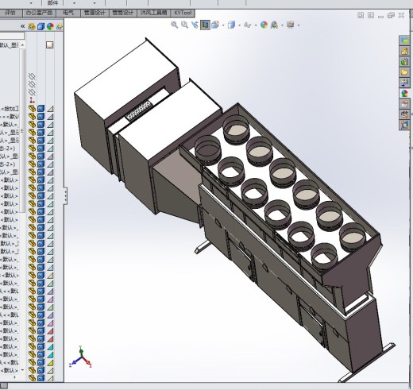Switch to the 电气 tab
The image size is (413, 390).
[x=68, y=13]
